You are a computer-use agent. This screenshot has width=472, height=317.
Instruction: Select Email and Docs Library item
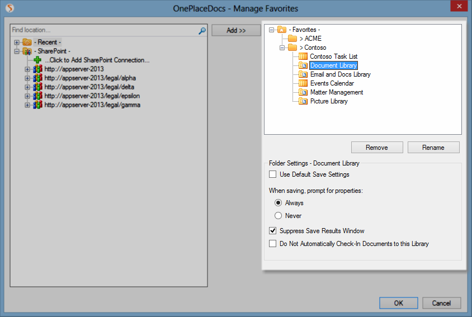(x=340, y=74)
